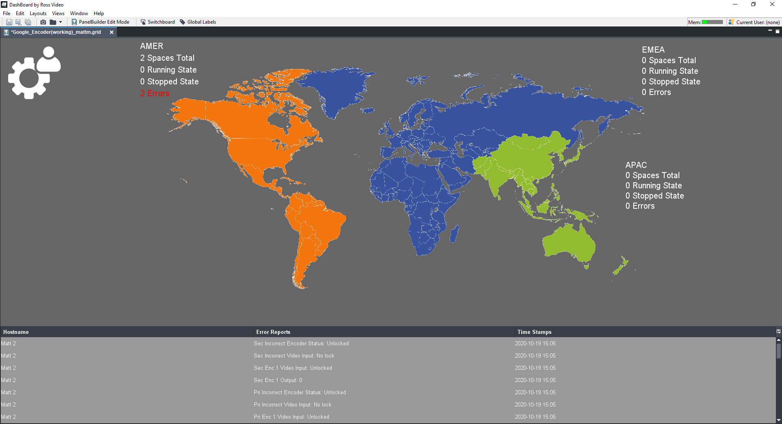Viewport: 782px width, 424px height.
Task: Click the Error Reports column header
Action: [273, 332]
